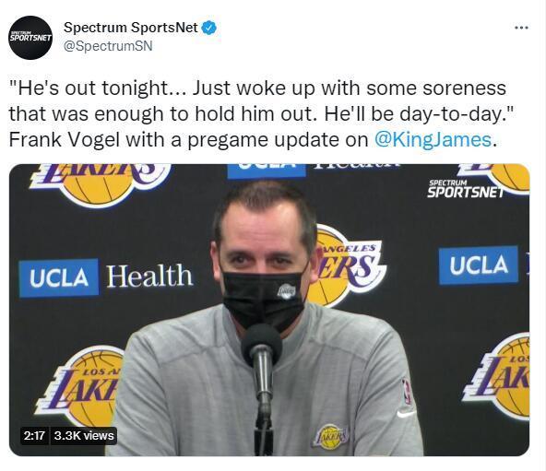Visit the @SpectrumSN handle
The image size is (546, 471).
[x=108, y=46]
